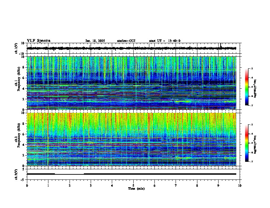Viewport: 270px width, 208px height.
Task: Click the ch.3 voltage trace line
Action: coord(132,174)
